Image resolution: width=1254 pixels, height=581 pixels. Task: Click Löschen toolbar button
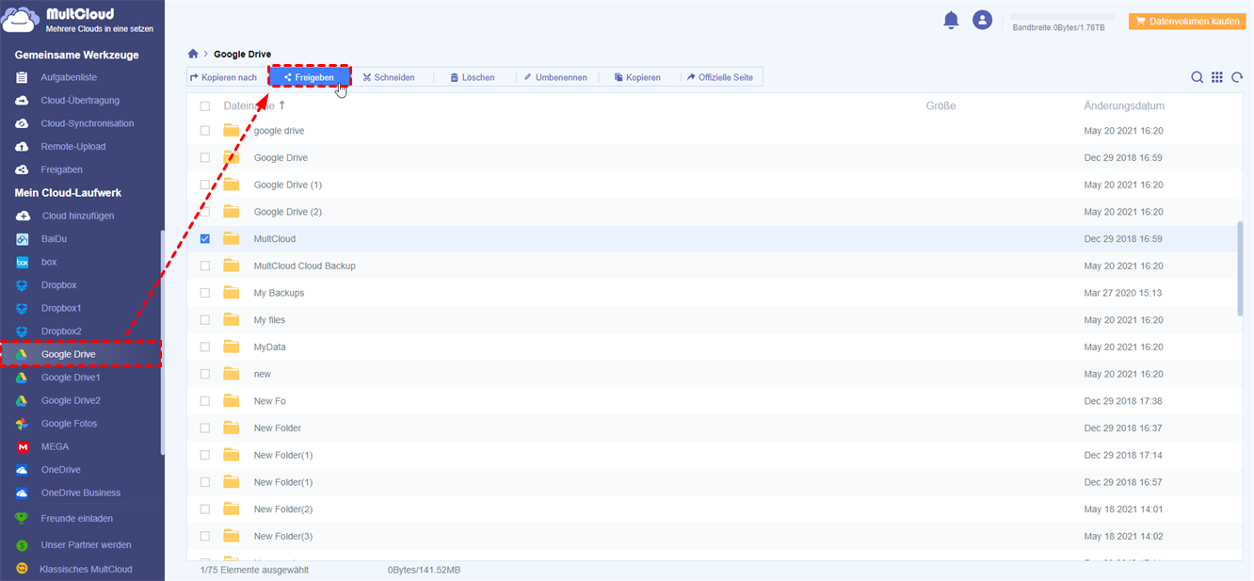(x=473, y=77)
